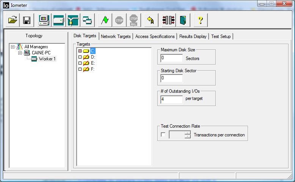This screenshot has height=182, width=295.
Task: Select the E: target label
Action: 93,63
